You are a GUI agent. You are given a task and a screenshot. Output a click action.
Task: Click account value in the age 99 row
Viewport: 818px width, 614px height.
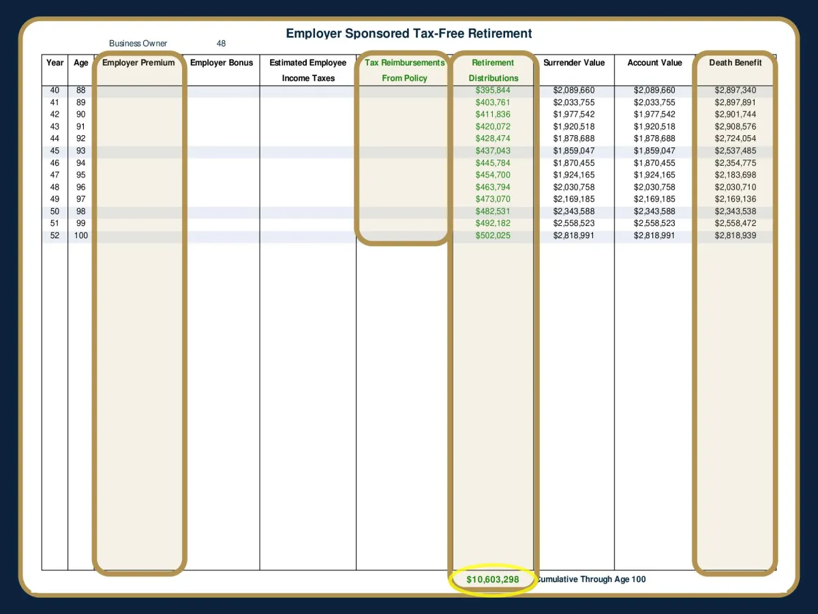pyautogui.click(x=655, y=224)
